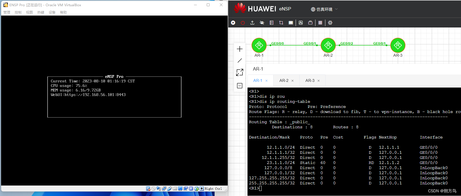Select the AR-1 router node
The image size is (461, 196).
point(259,45)
